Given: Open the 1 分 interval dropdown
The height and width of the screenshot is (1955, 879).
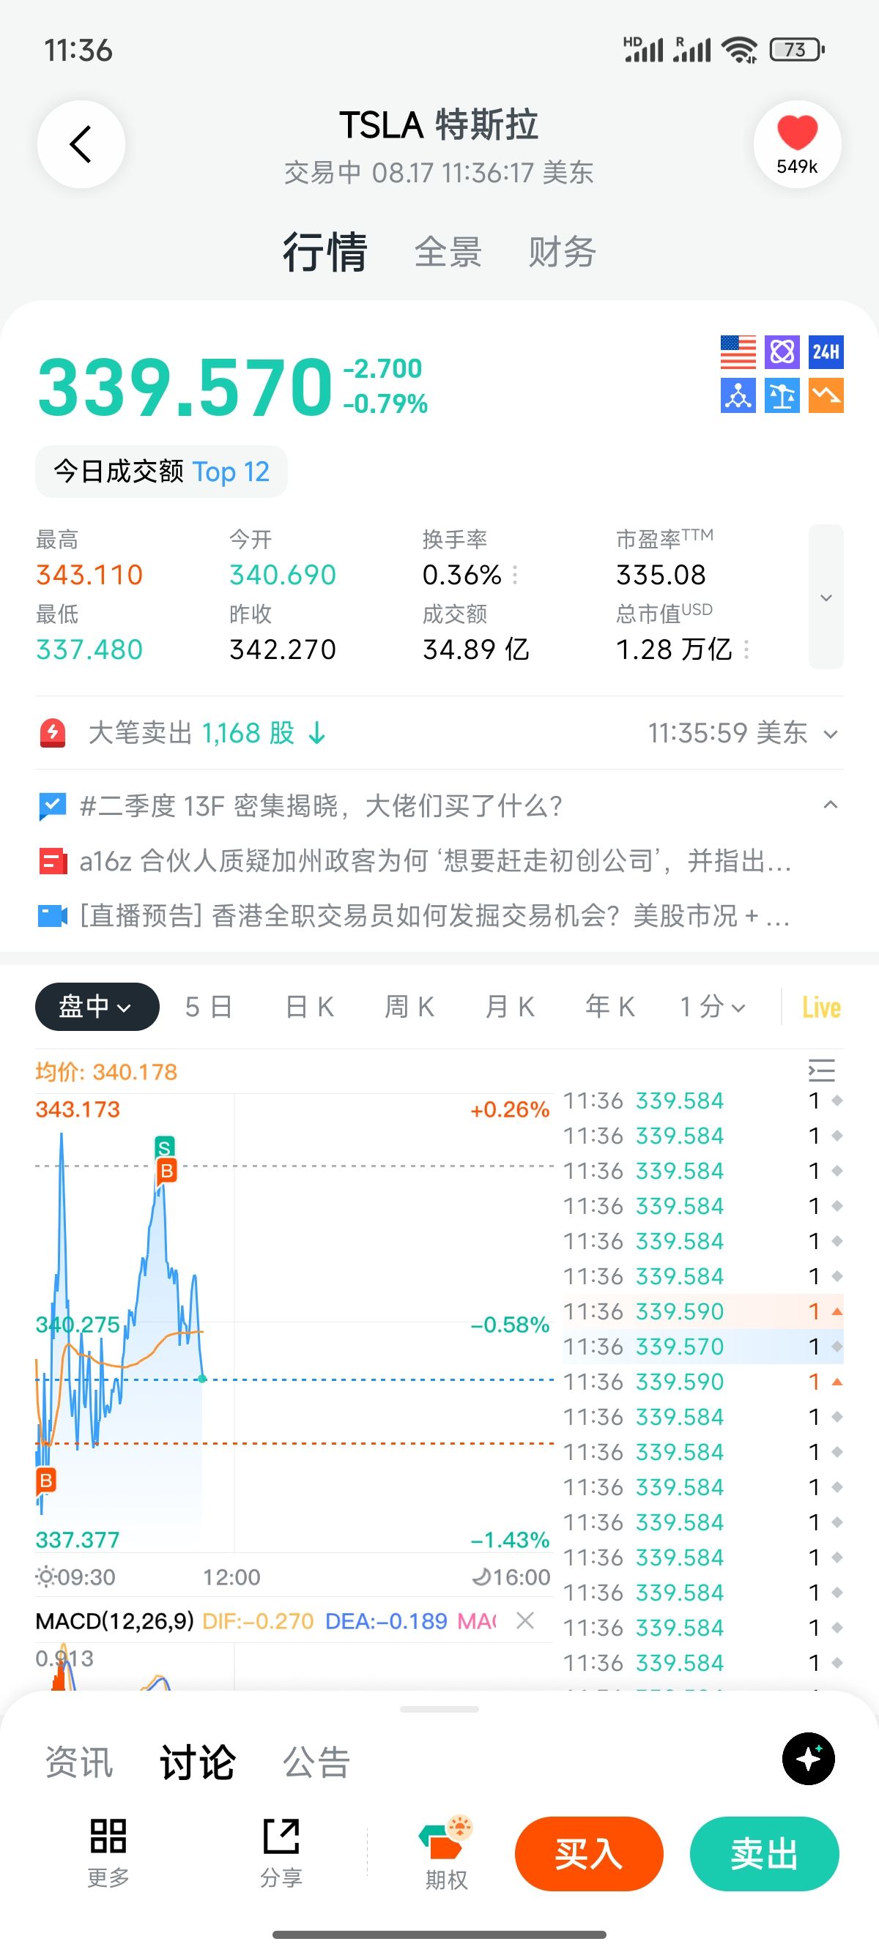Looking at the screenshot, I should pyautogui.click(x=712, y=1007).
